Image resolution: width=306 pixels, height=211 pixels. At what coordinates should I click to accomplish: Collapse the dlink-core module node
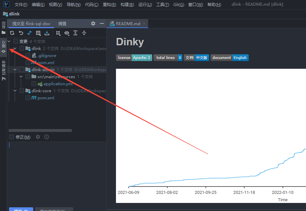coord(15,91)
